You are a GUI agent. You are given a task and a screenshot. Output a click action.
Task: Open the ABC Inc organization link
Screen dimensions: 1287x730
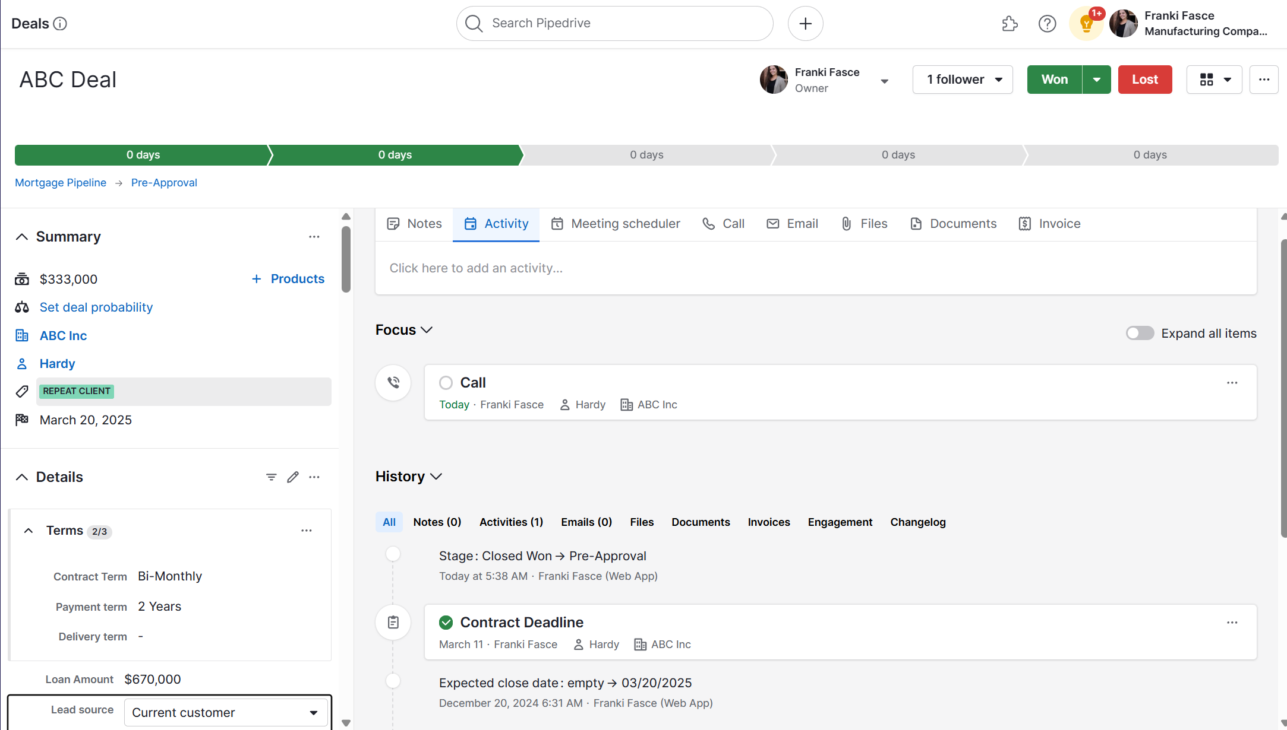point(63,336)
